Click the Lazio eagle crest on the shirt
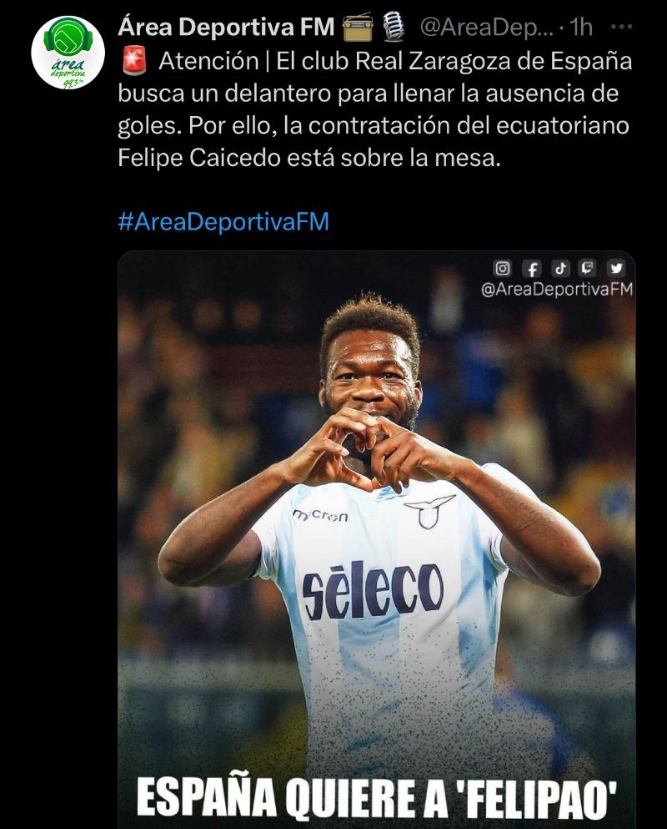Image resolution: width=667 pixels, height=829 pixels. [429, 511]
